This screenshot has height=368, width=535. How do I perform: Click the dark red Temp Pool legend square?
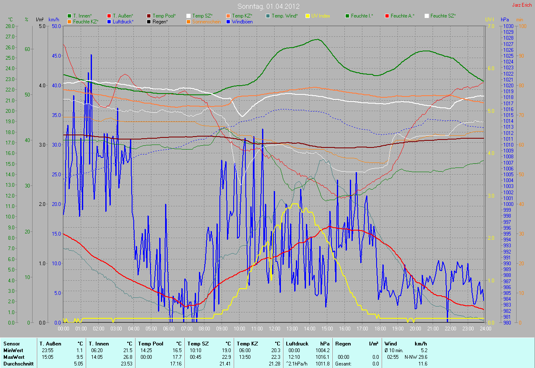[x=149, y=16]
